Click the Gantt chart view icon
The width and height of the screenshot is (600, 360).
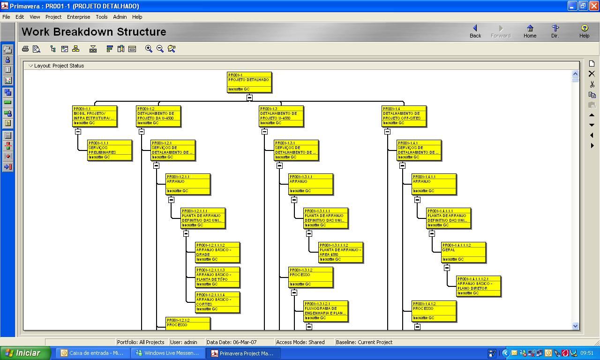(x=65, y=49)
